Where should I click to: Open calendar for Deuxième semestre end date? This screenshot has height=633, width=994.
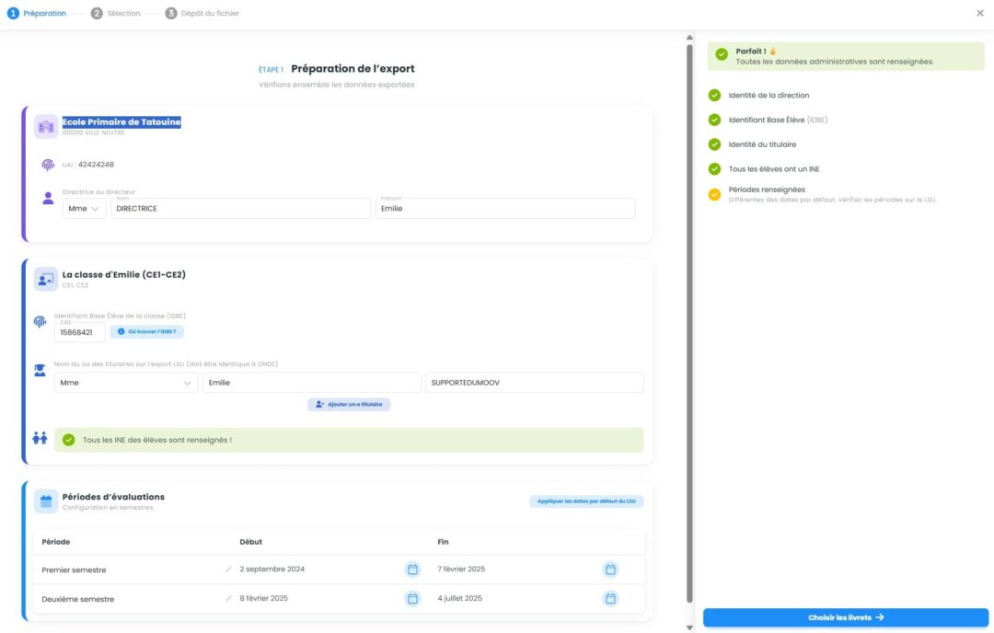click(610, 599)
